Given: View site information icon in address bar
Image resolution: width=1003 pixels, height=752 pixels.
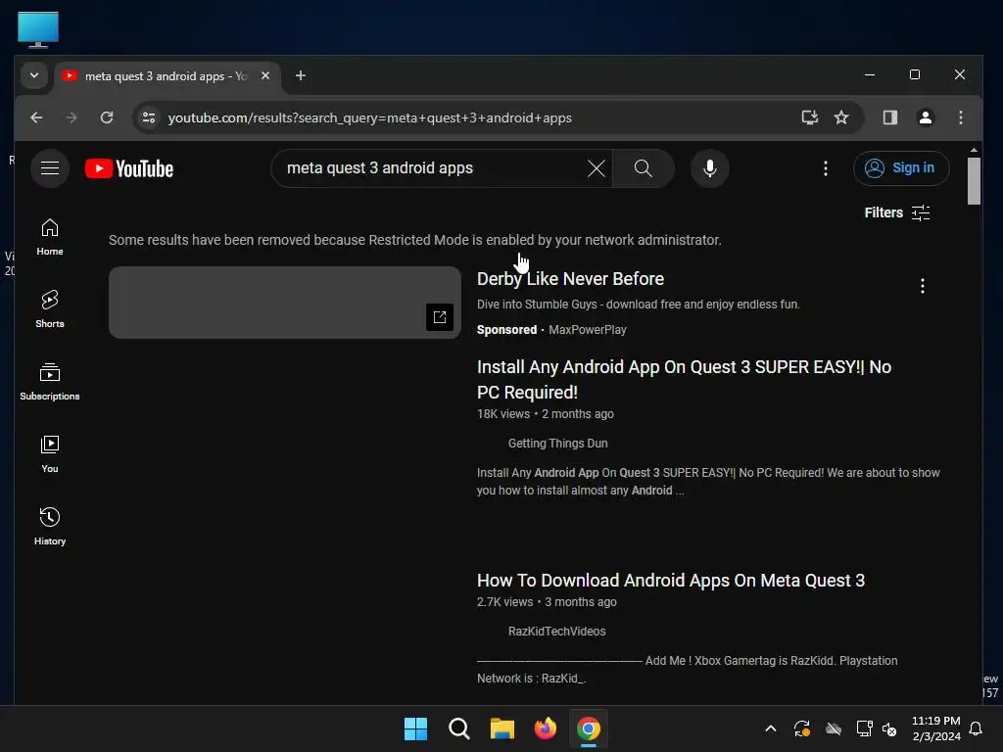Looking at the screenshot, I should pyautogui.click(x=149, y=117).
